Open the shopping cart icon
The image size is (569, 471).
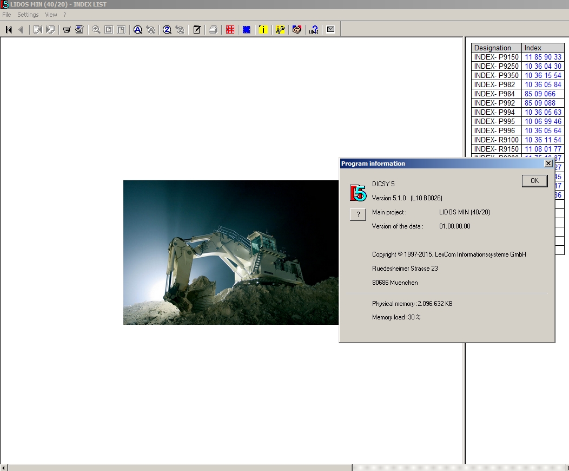tap(66, 30)
